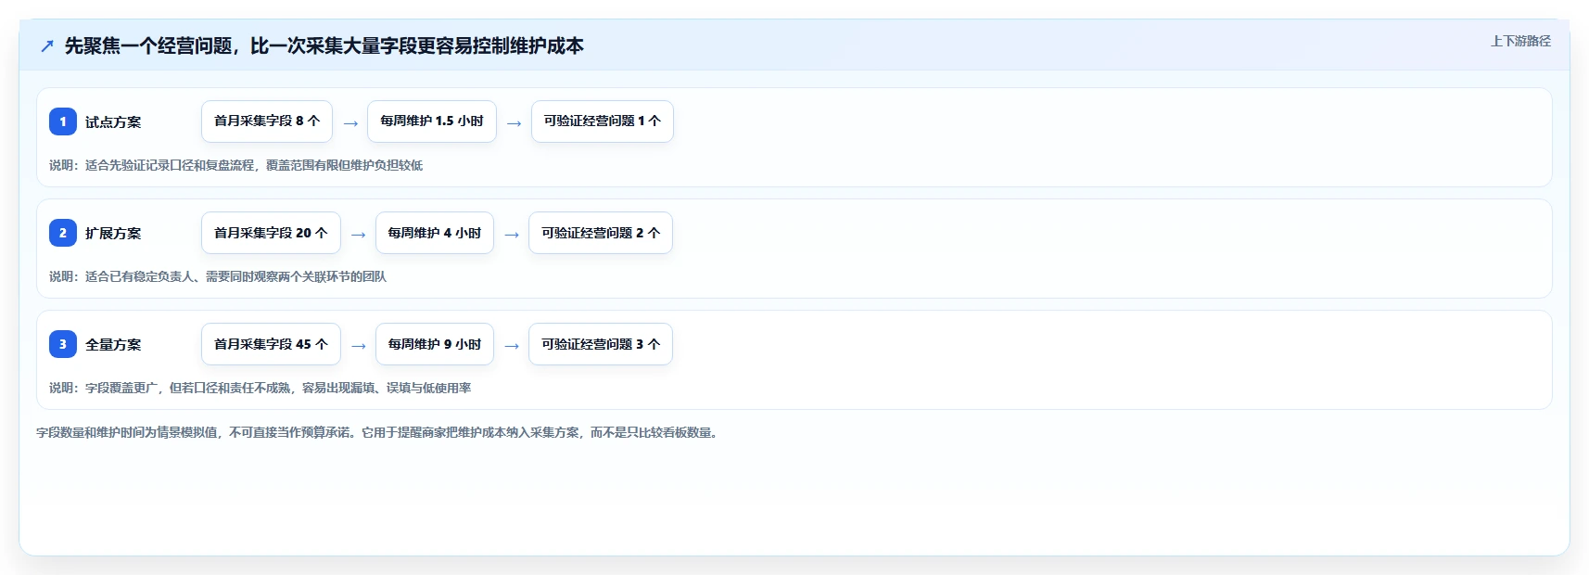Select the 可验证经营问题 2 个 box
This screenshot has width=1589, height=575.
(x=601, y=233)
